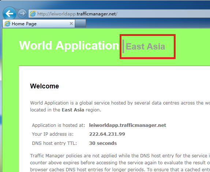Go back with the browser Back arrow

[x=10, y=14]
